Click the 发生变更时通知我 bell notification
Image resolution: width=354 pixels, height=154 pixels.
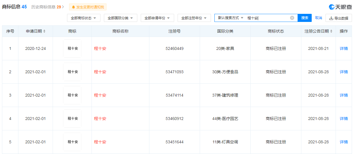88,7
